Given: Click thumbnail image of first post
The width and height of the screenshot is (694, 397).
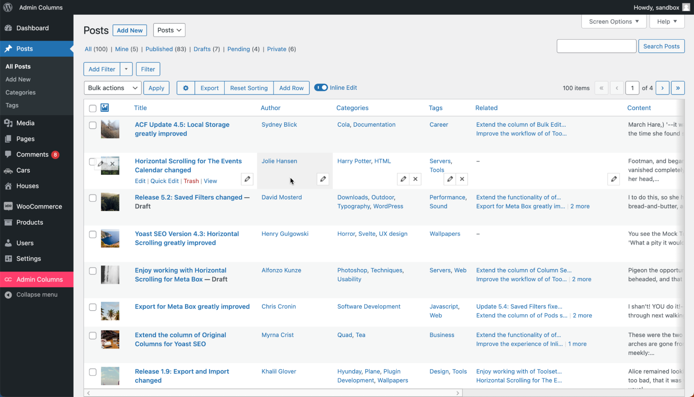Looking at the screenshot, I should (110, 129).
